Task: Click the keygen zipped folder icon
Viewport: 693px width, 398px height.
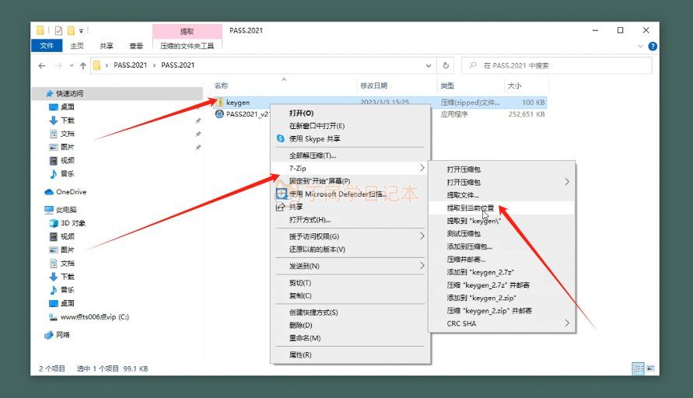Action: coord(219,102)
